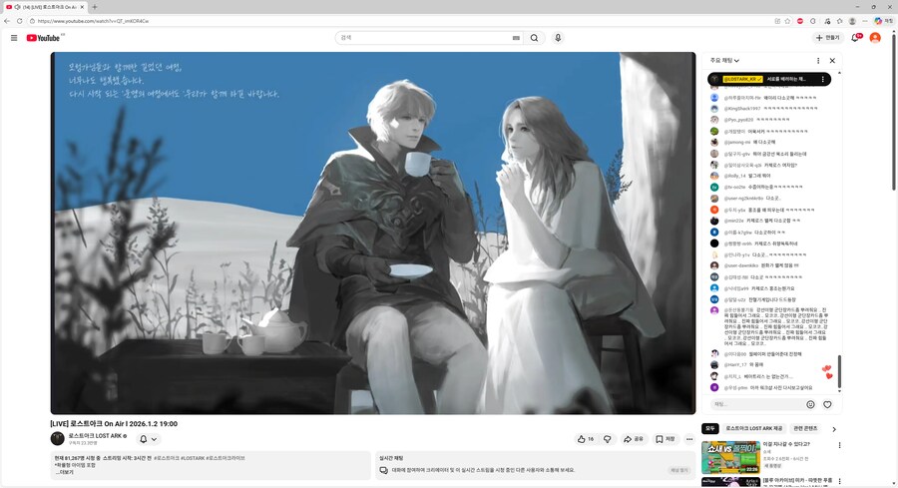Click the 채널 열기 button in 실시간 채팅 box

[x=678, y=470]
